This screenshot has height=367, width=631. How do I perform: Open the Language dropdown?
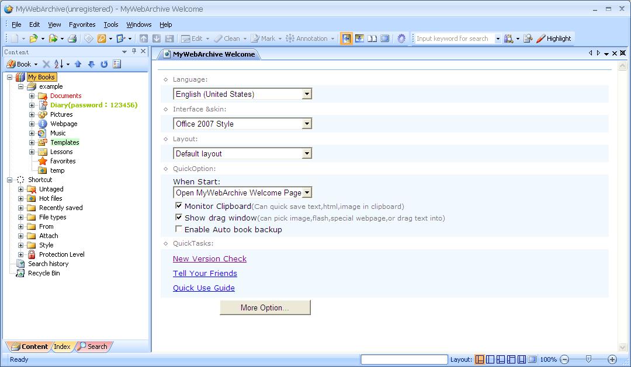point(307,94)
